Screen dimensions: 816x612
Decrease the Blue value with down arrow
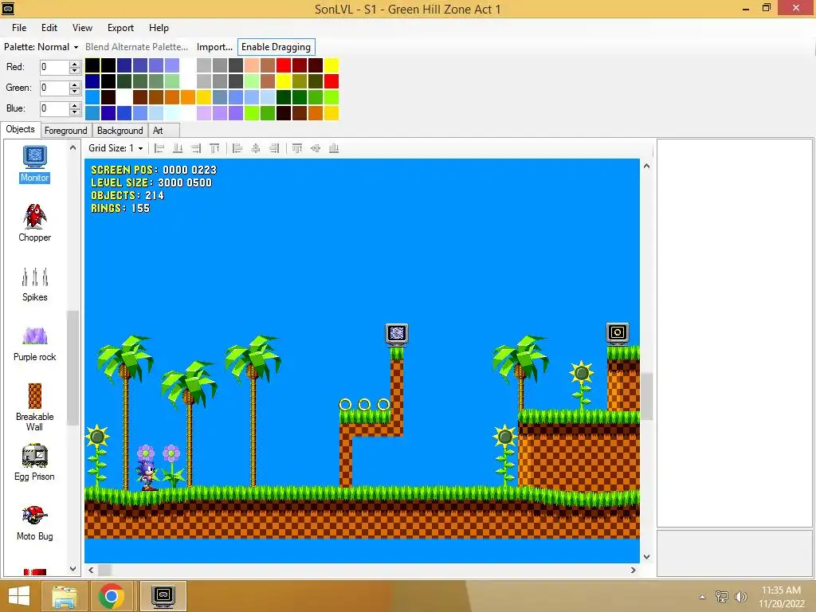click(x=74, y=112)
